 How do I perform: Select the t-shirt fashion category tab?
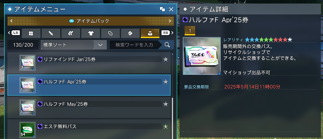(91, 33)
